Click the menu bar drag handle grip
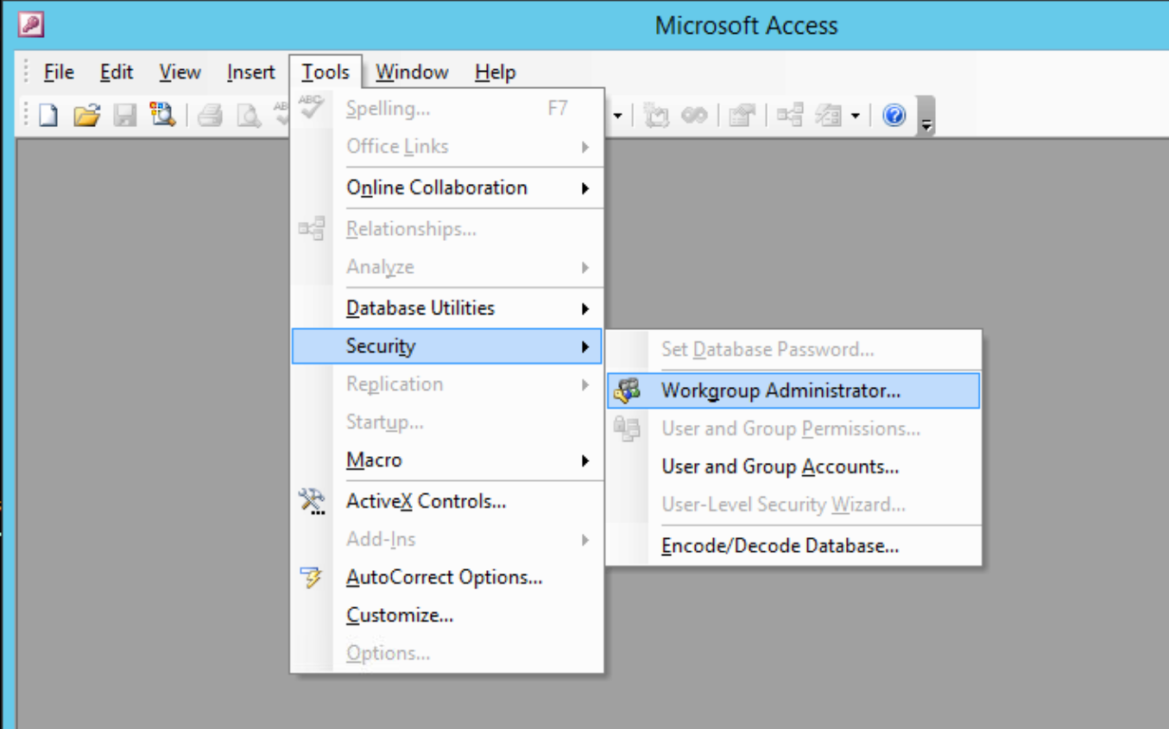This screenshot has height=729, width=1169. (27, 73)
